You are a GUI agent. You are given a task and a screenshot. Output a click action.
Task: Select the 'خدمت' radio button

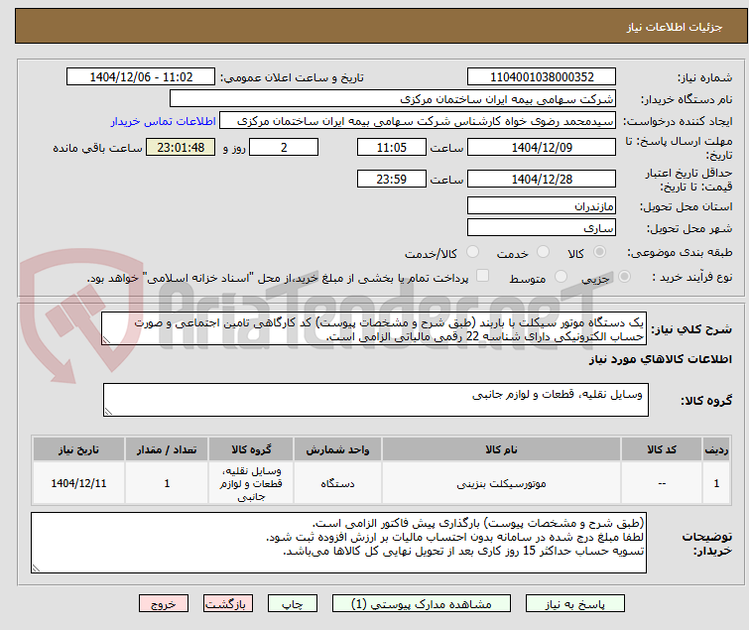click(543, 252)
